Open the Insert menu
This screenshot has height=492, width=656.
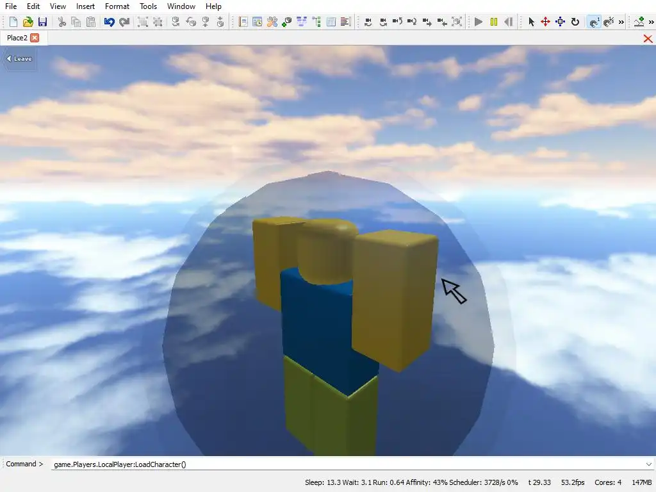tap(85, 6)
